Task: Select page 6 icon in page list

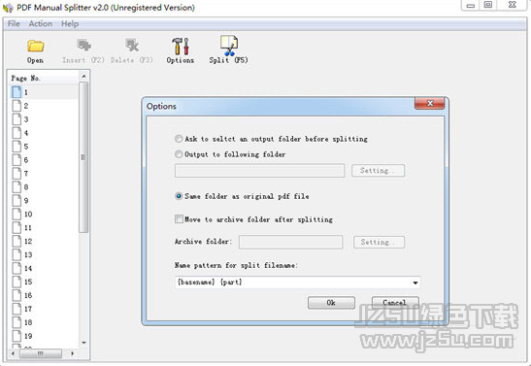Action: 17,160
